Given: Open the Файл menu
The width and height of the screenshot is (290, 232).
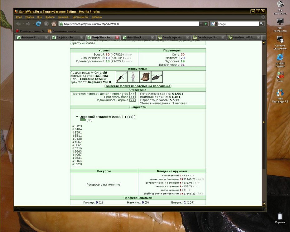Looking at the screenshot, I should [19, 17].
